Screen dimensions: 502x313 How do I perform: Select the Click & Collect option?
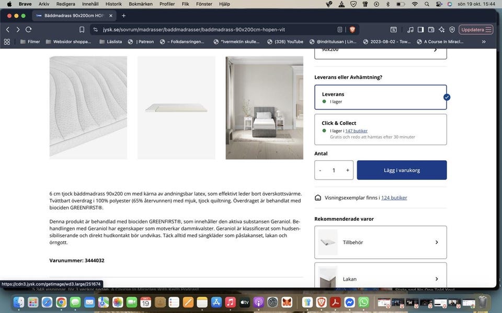(381, 129)
